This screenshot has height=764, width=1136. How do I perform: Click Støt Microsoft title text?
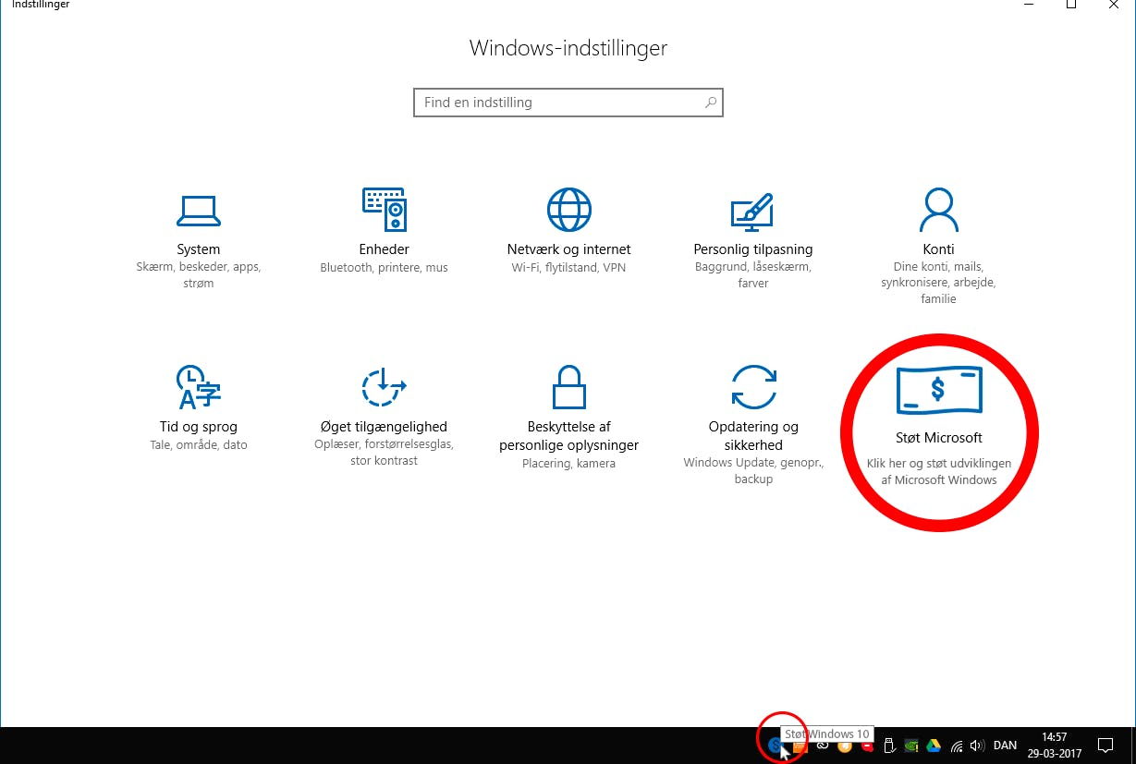(x=938, y=438)
